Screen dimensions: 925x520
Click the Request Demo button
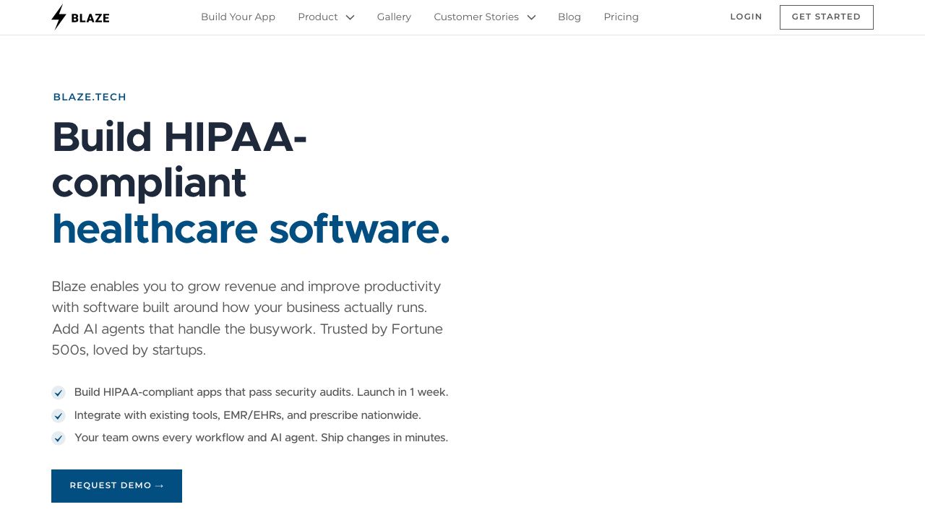tap(116, 486)
